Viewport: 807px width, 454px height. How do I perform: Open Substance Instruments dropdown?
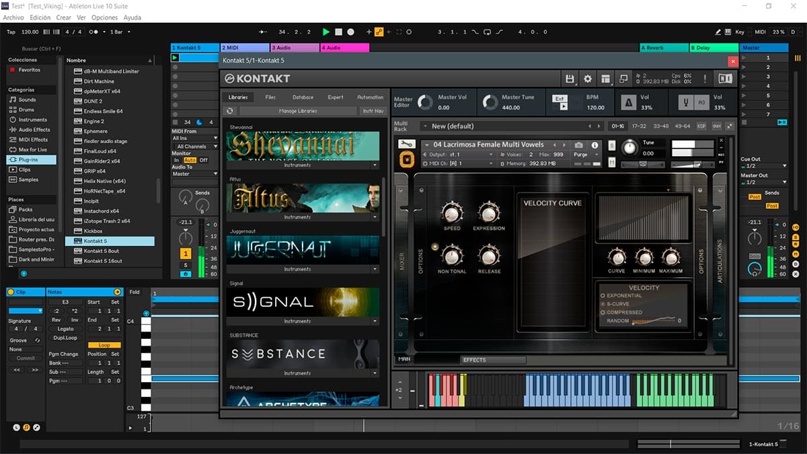[375, 373]
